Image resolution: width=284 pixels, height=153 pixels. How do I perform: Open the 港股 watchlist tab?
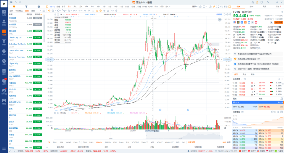click(33, 11)
